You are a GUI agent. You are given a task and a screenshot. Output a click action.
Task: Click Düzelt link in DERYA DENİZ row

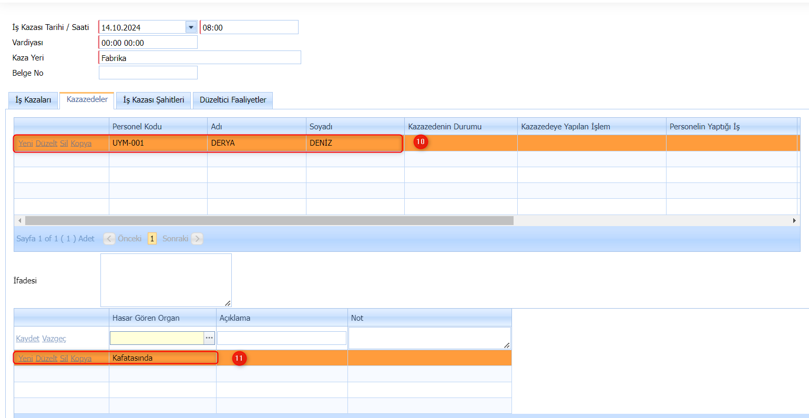(47, 144)
